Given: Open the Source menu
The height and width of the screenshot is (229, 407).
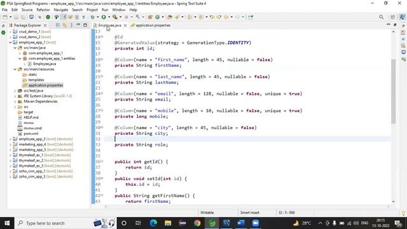Looking at the screenshot, I should [x=27, y=10].
